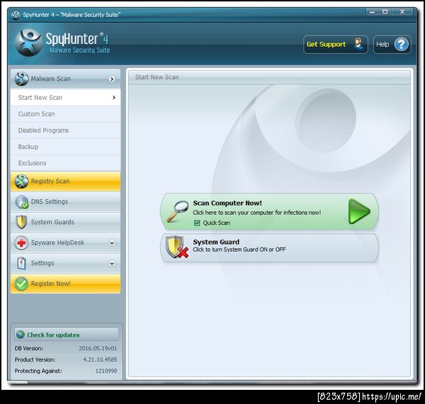Screen dimensions: 425x404
Task: Click DB Version value 2016.05.19v01
Action: pos(98,349)
